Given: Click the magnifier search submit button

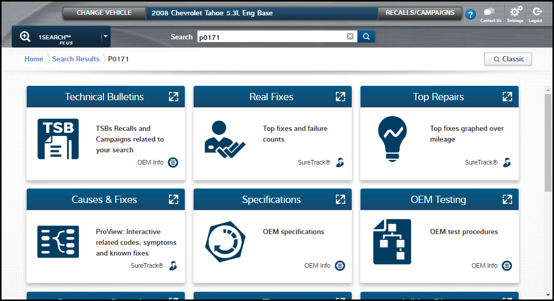Looking at the screenshot, I should [x=366, y=36].
